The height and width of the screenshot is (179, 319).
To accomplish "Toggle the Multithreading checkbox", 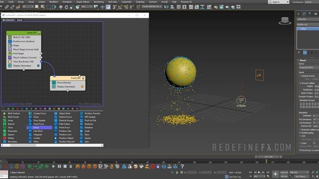I will [300, 133].
